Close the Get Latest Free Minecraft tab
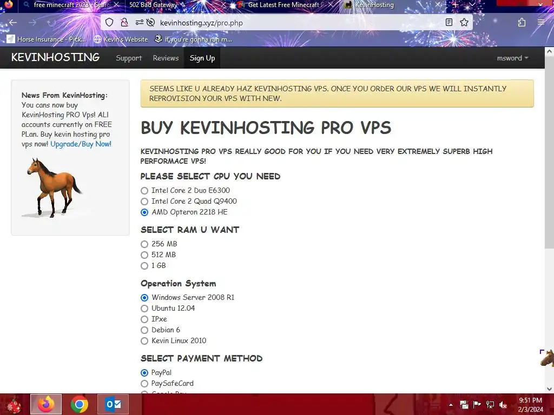Screen dimensions: 554x415 (331, 5)
